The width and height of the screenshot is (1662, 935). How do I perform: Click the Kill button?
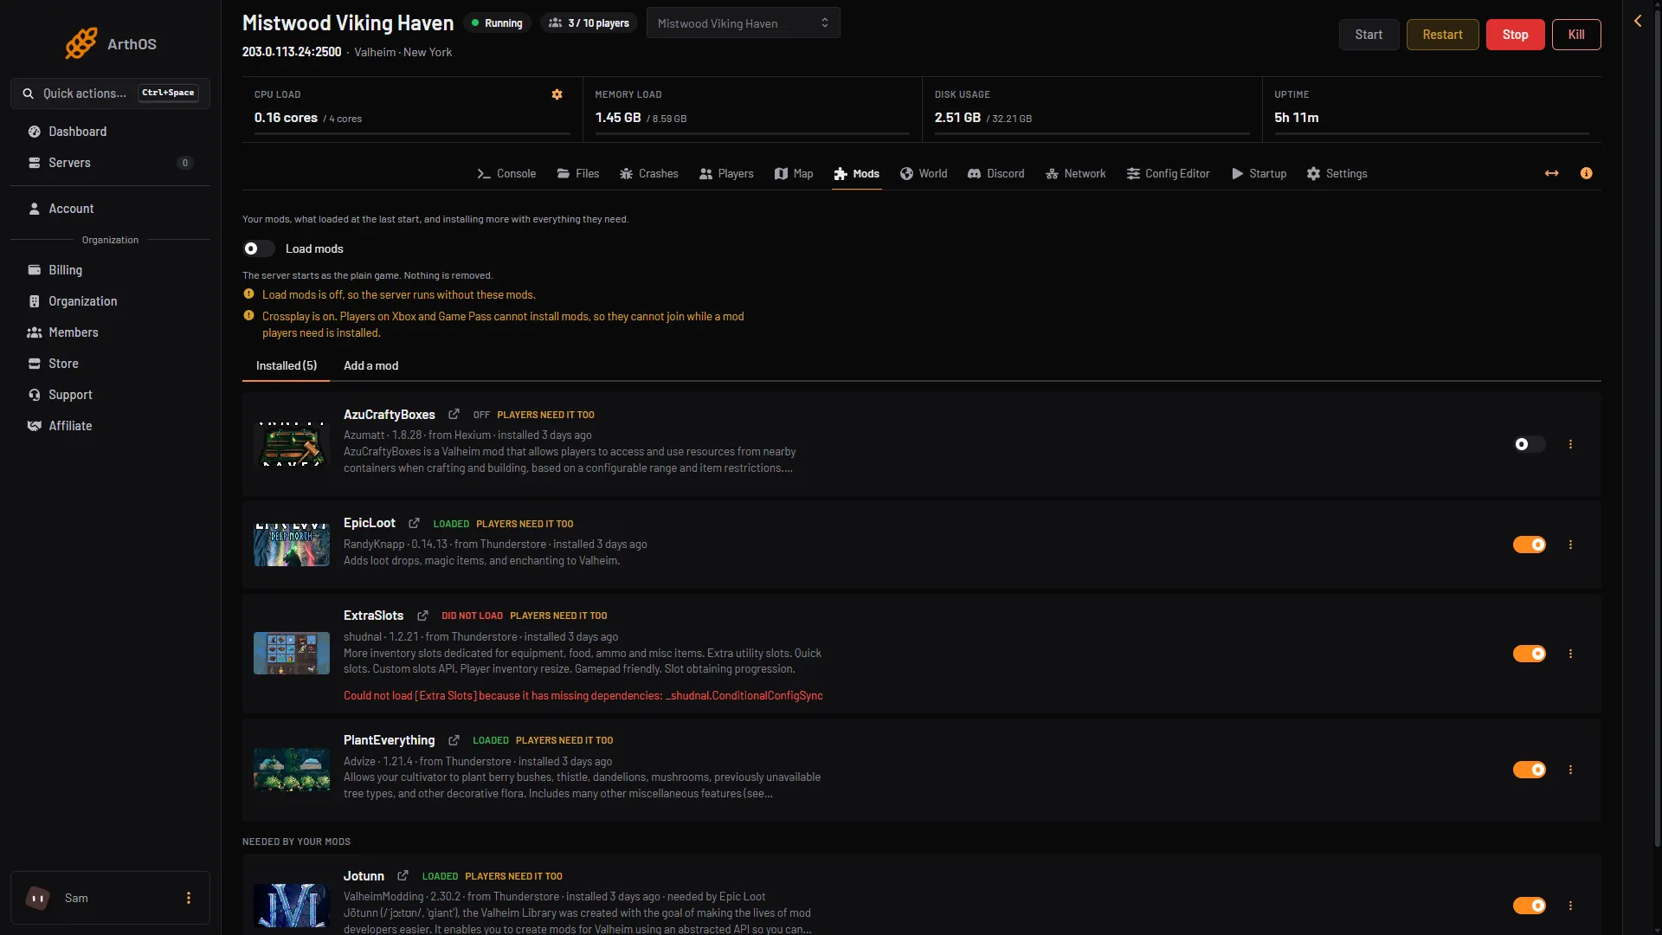(x=1576, y=35)
